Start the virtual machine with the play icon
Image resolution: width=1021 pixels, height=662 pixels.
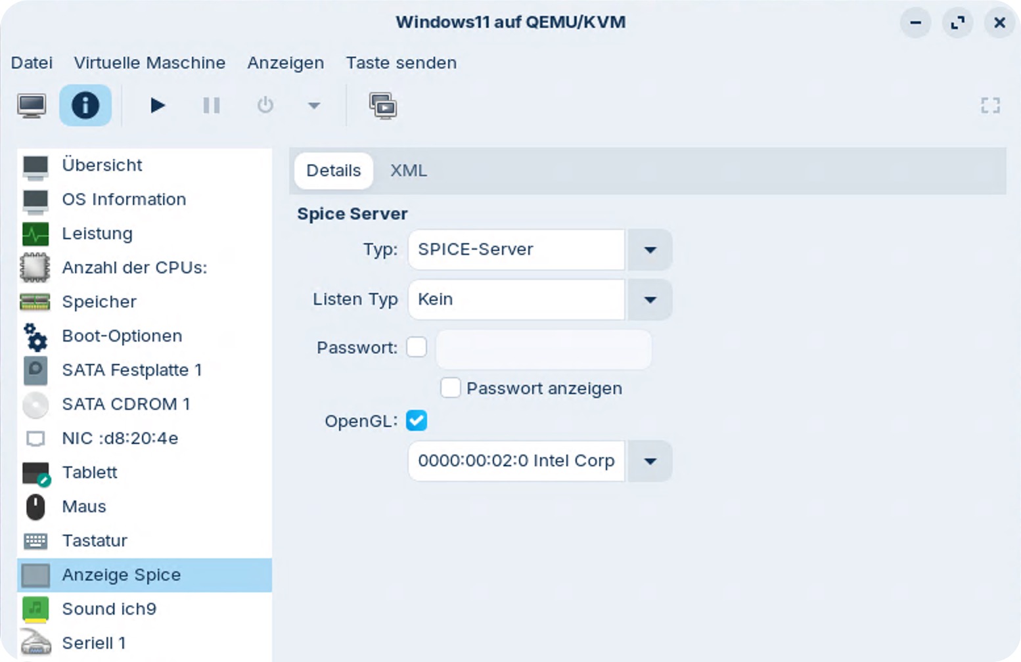tap(157, 105)
